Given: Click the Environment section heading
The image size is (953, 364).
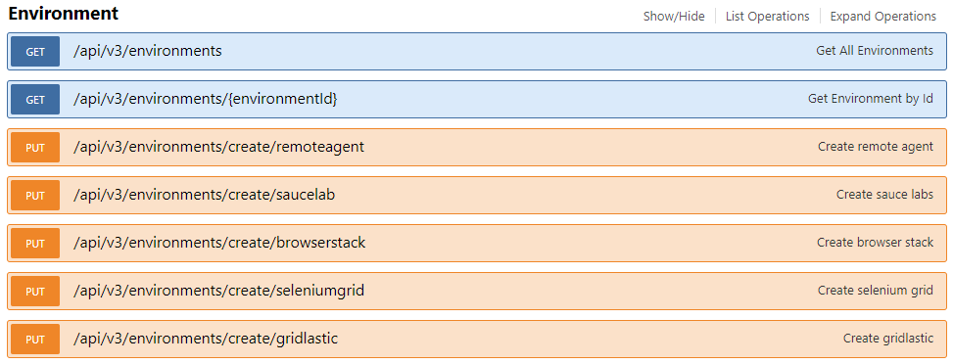Looking at the screenshot, I should [x=64, y=14].
